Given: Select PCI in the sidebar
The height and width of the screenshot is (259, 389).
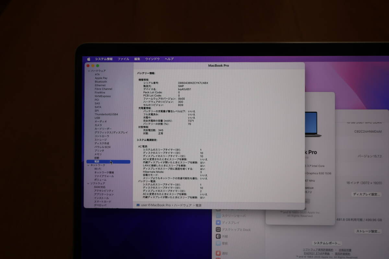Looking at the screenshot, I should 97,100.
